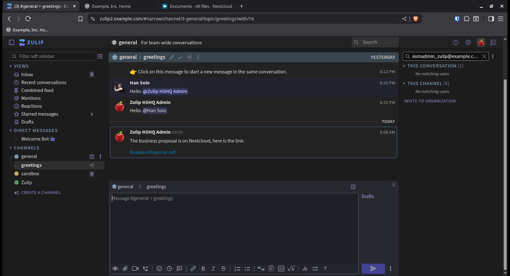Toggle message preview eye icon
The image size is (510, 276).
[x=115, y=269]
